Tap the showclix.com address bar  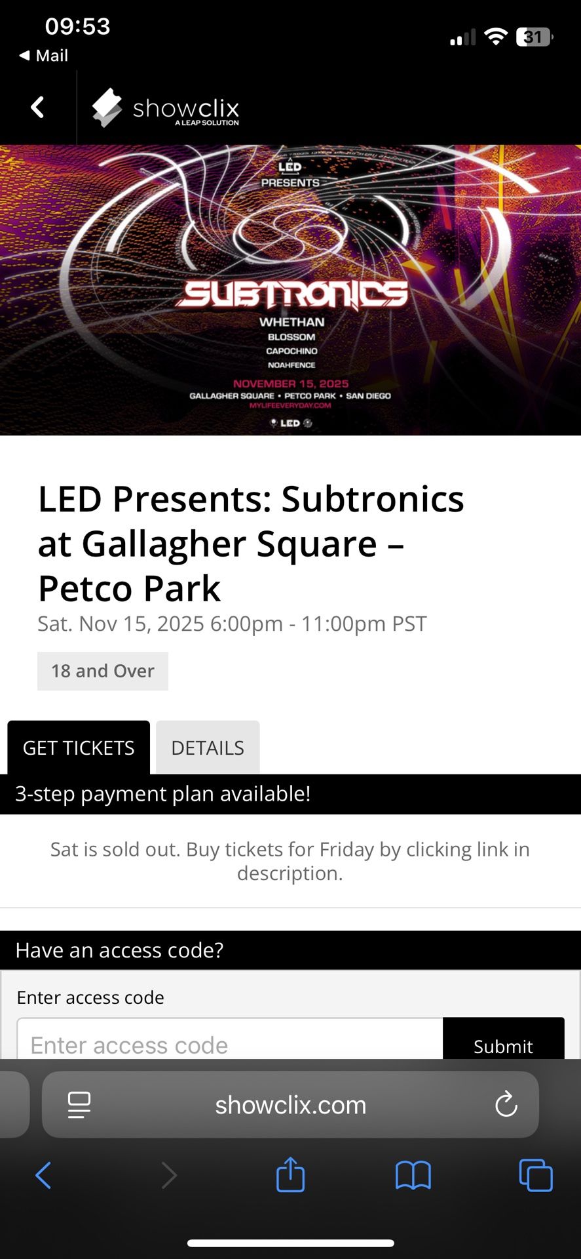pos(290,1105)
